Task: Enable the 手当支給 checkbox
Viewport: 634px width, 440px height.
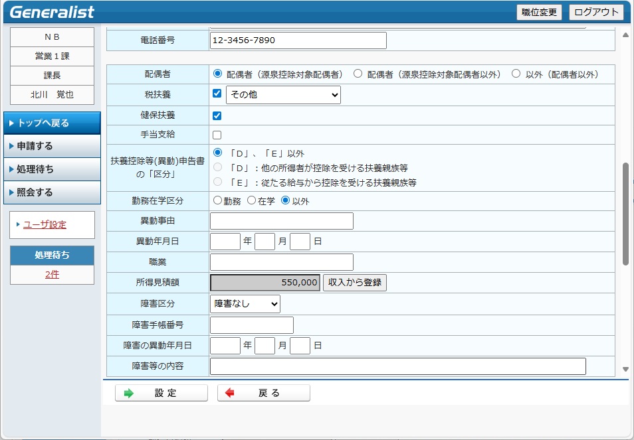Action: (217, 135)
